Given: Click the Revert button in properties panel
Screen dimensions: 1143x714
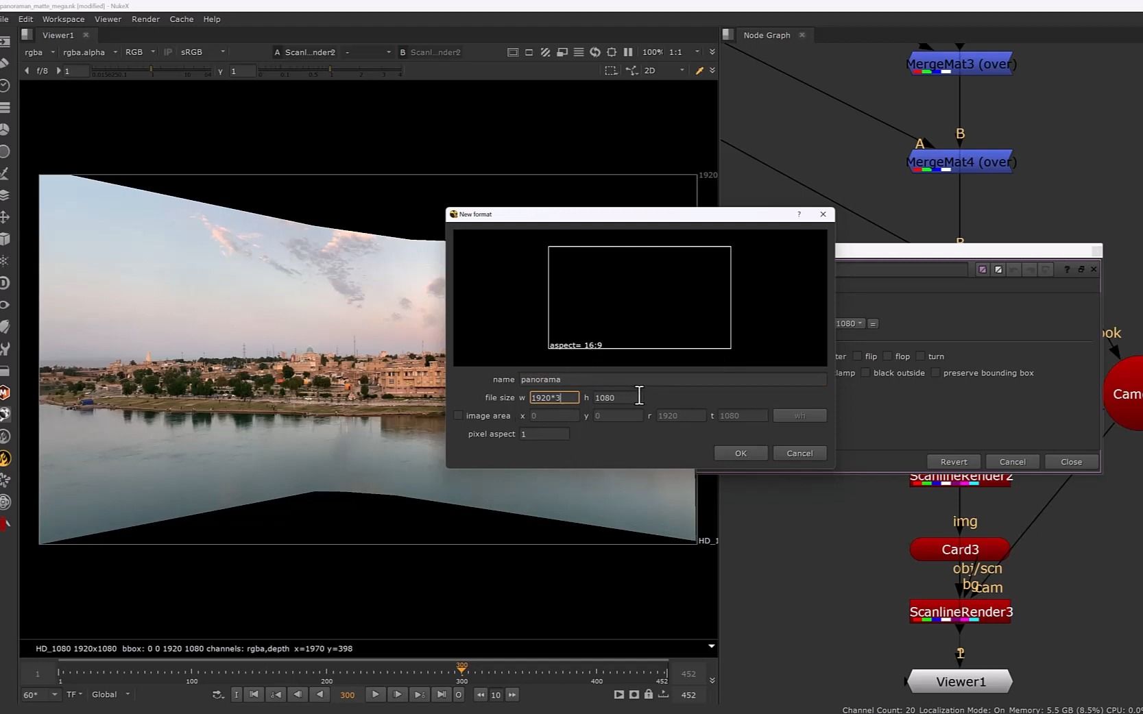Looking at the screenshot, I should (954, 462).
